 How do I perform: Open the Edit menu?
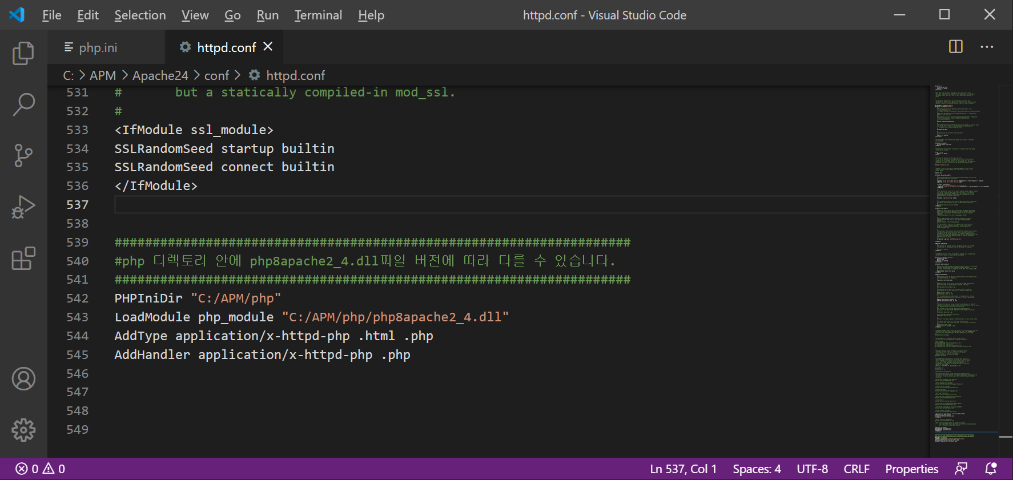click(88, 15)
